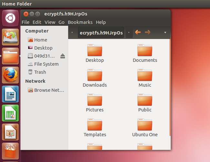Click the Ubuntu Dash home launcher icon
The width and height of the screenshot is (210, 162).
click(10, 18)
